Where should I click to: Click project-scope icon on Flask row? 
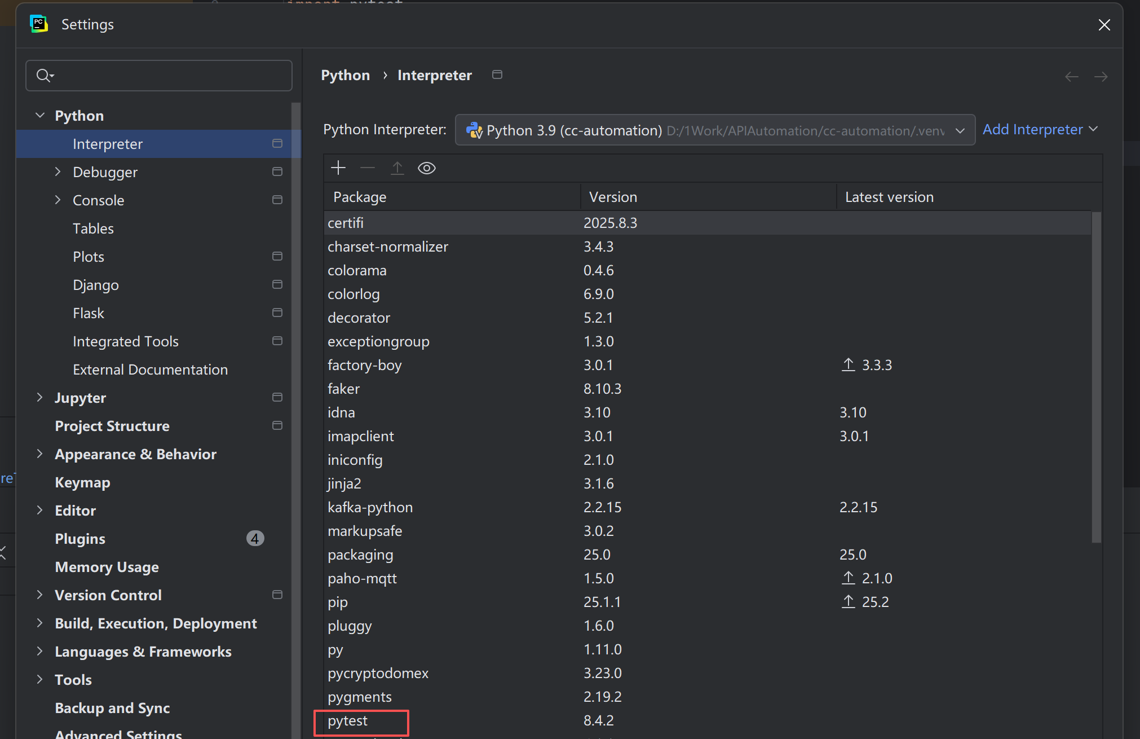(x=277, y=313)
